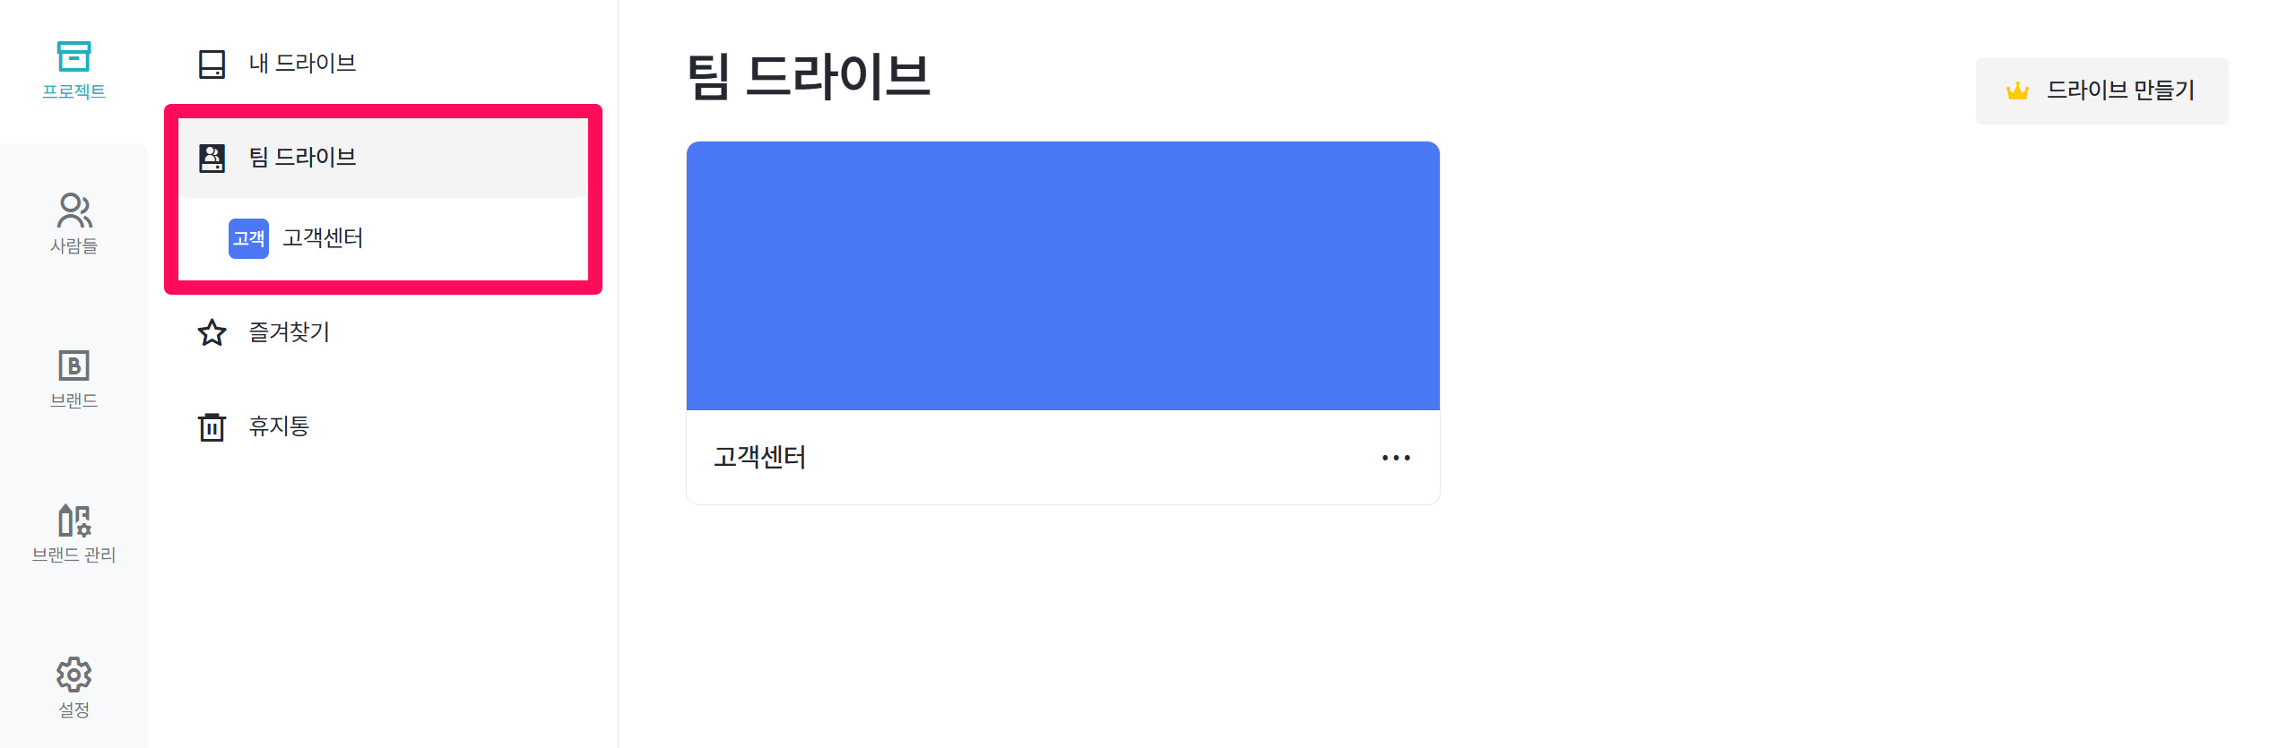
Task: Select the 팀 드라이브 menu label
Action: point(302,158)
